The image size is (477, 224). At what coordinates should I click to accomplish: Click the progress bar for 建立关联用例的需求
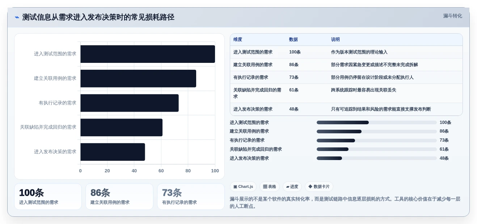click(377, 132)
